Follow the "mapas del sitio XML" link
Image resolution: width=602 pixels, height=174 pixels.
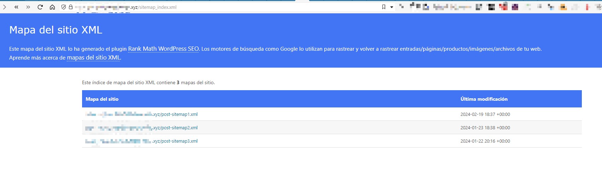click(94, 58)
